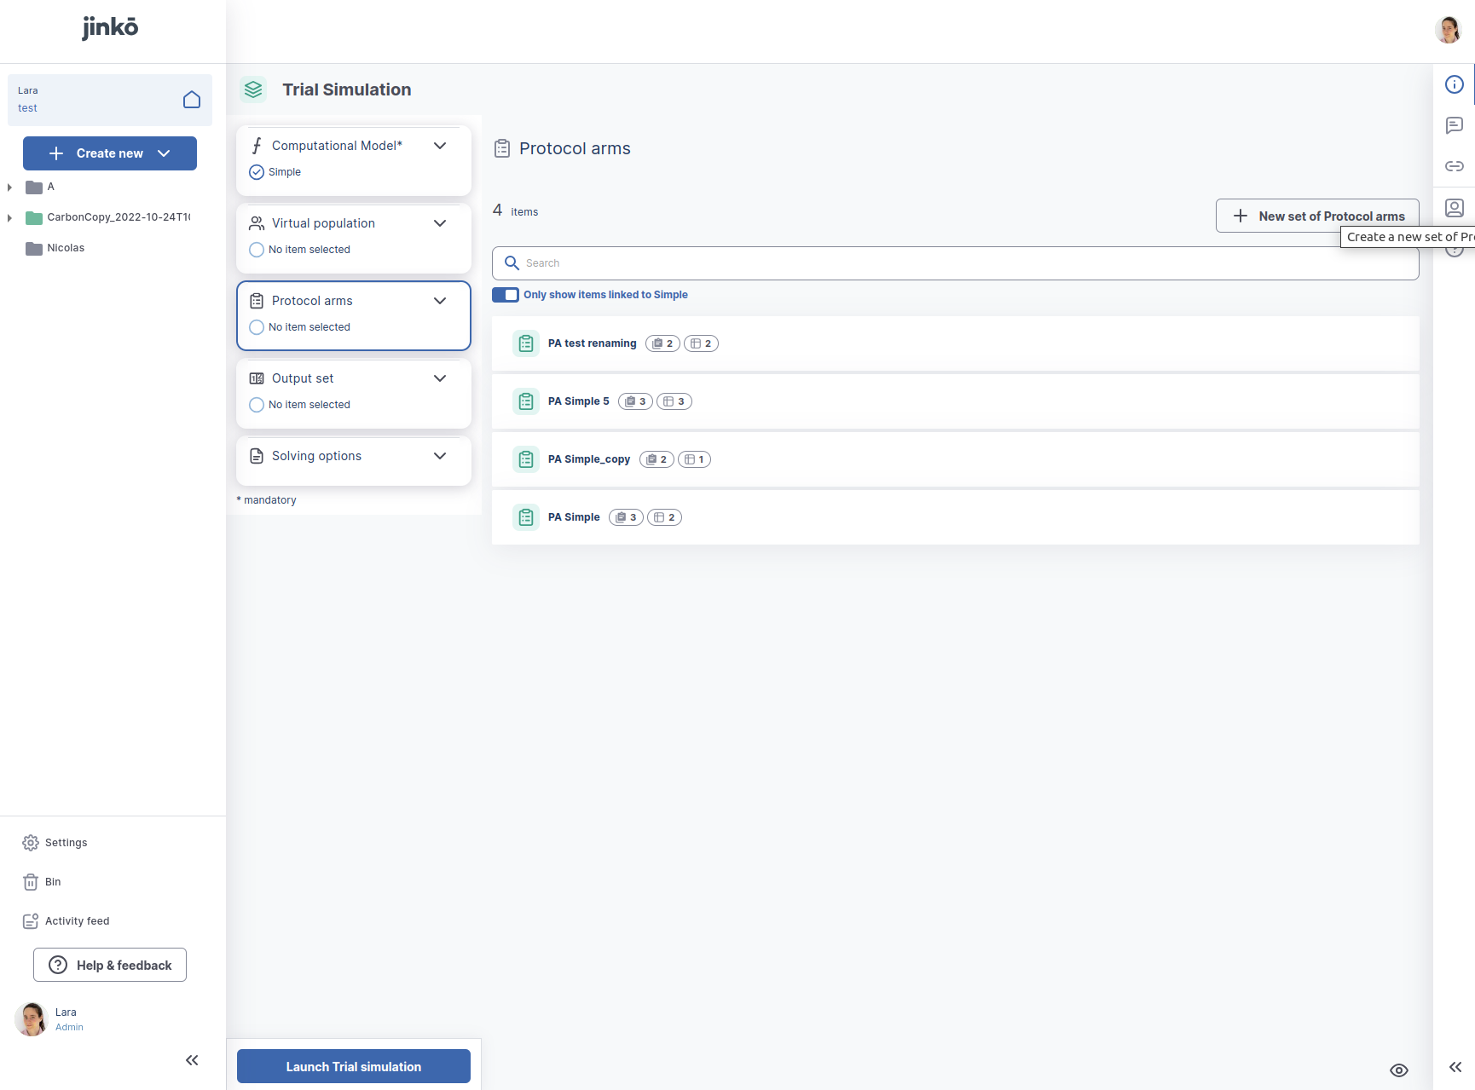Collapse left sidebar with double-chevron icon

coord(192,1060)
